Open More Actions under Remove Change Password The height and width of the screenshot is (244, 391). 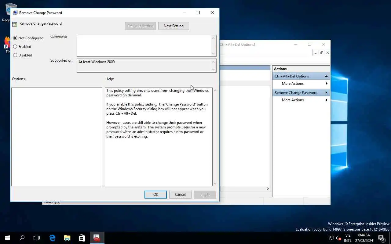point(301,100)
